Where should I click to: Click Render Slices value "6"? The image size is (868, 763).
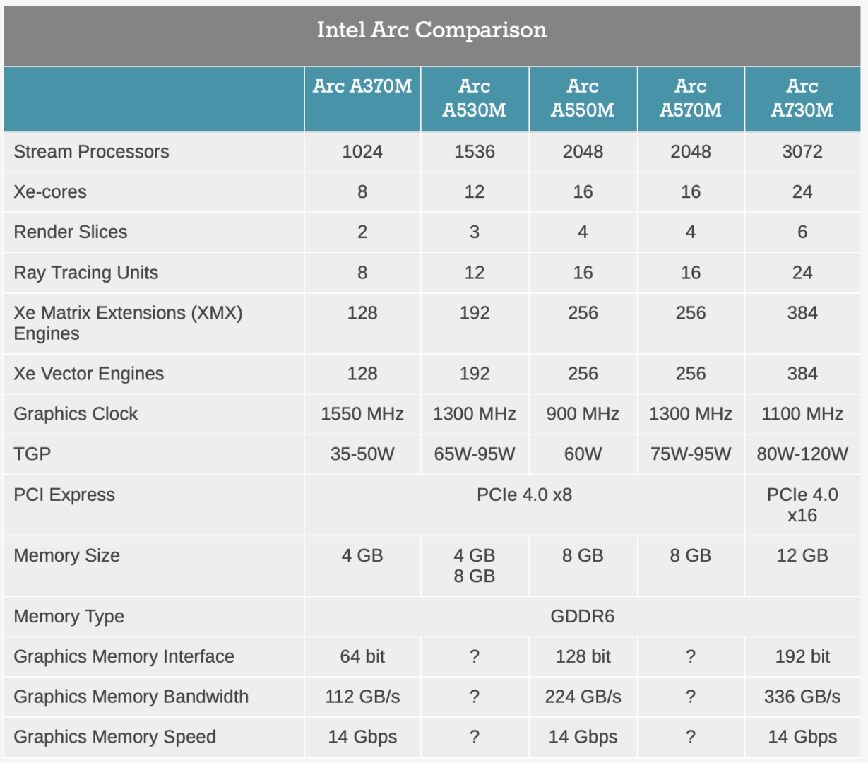tap(802, 232)
